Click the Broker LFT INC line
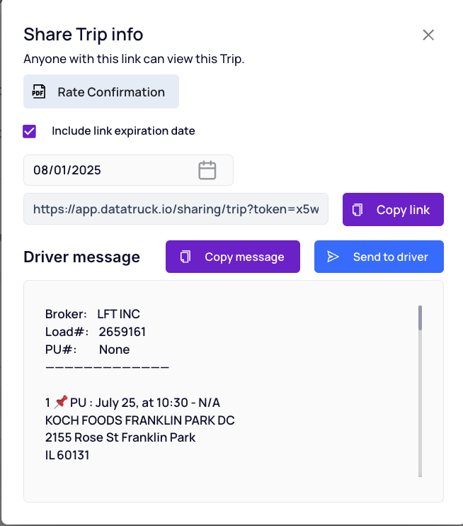Image resolution: width=463 pixels, height=526 pixels. 93,314
